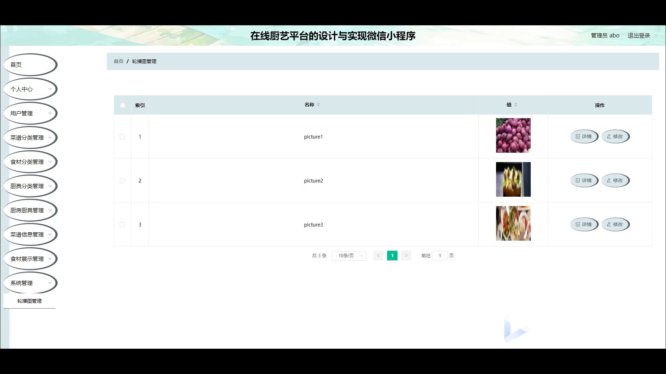Screen dimensions: 666x374
Task: Sort table by 值 column arrows
Action: [x=516, y=105]
